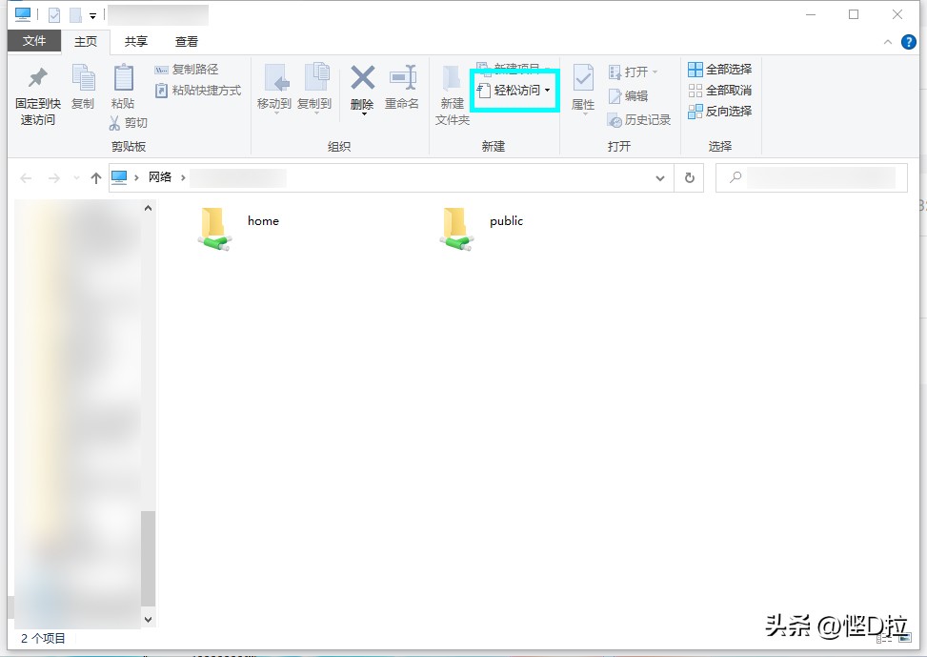Click the Up one level arrow
Image resolution: width=927 pixels, height=657 pixels.
pos(96,178)
